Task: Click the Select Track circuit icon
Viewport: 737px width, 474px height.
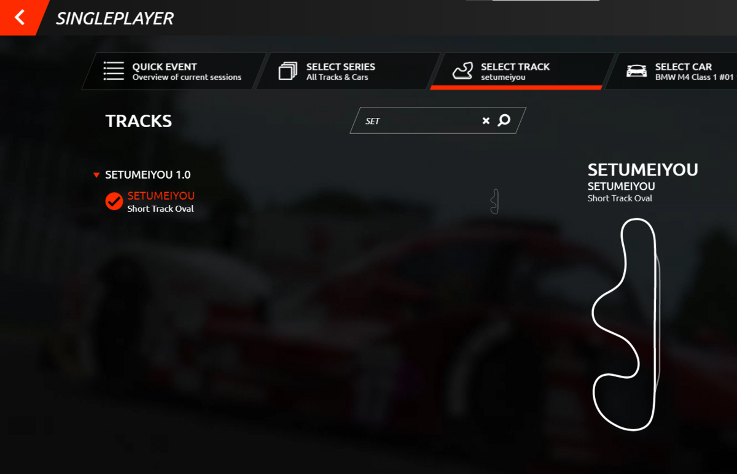Action: (462, 71)
